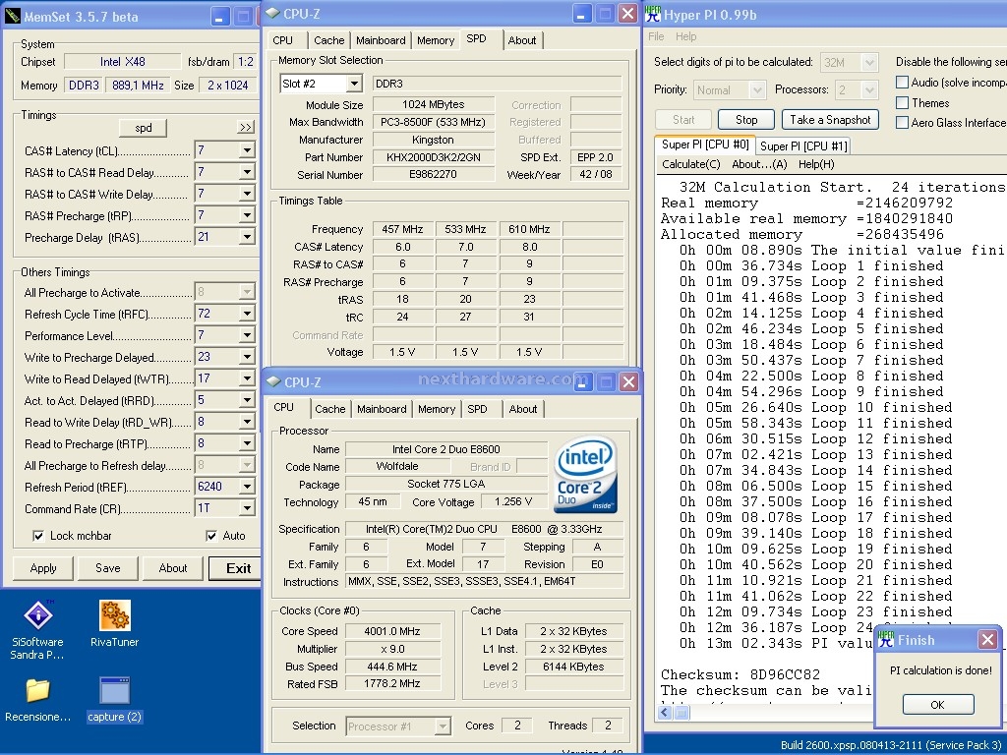Click Apply in MemSet
Screen dimensions: 1007x755
coord(43,568)
